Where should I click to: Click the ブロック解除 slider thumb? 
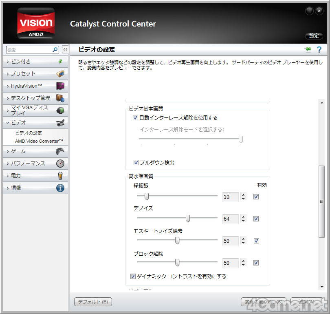(x=177, y=262)
